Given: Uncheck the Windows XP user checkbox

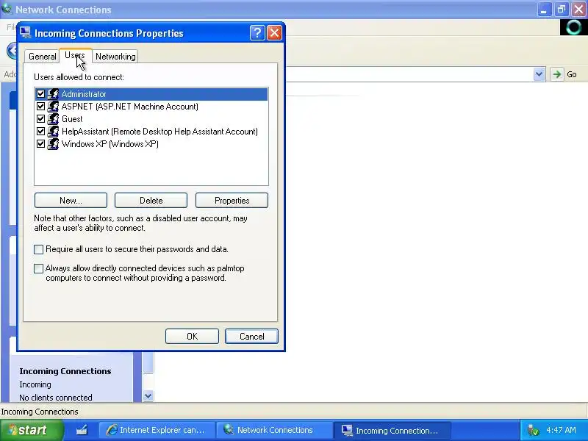Looking at the screenshot, I should 40,144.
